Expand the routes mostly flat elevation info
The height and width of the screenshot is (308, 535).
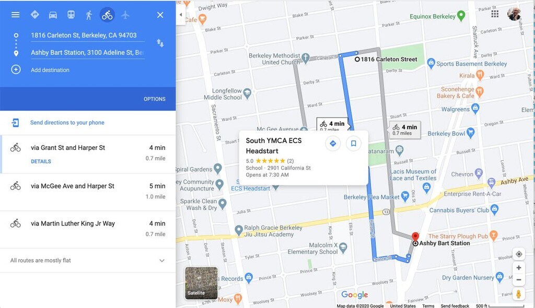pyautogui.click(x=162, y=260)
